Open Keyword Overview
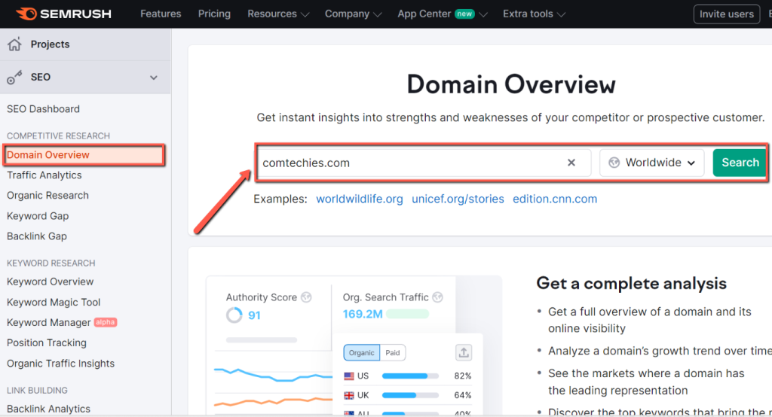The height and width of the screenshot is (417, 772). tap(51, 282)
